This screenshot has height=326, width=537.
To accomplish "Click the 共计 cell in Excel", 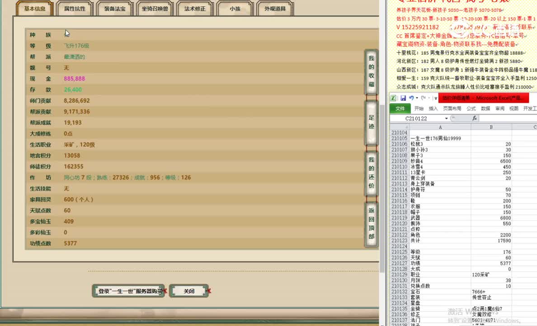I will (x=440, y=240).
